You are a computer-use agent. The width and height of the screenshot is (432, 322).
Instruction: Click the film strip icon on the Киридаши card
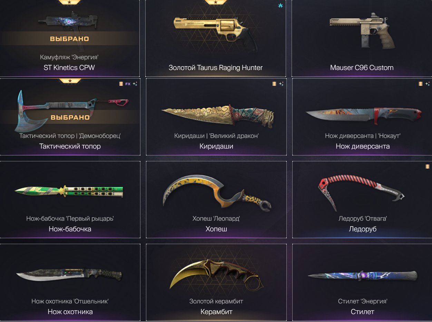(274, 84)
